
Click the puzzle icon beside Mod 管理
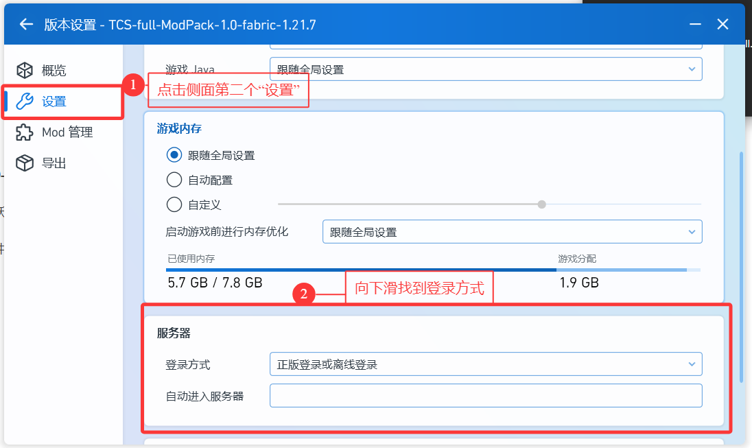tap(25, 132)
